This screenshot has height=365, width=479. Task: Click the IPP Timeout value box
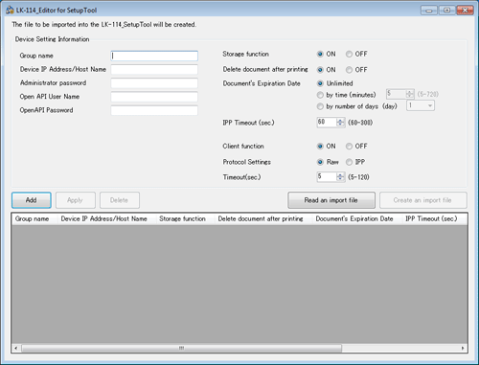[327, 123]
